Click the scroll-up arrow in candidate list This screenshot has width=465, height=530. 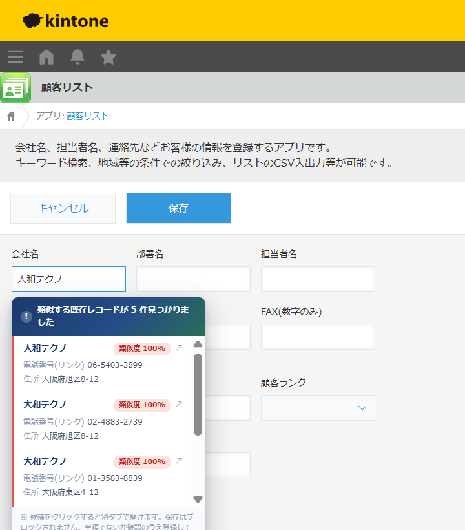click(x=198, y=344)
